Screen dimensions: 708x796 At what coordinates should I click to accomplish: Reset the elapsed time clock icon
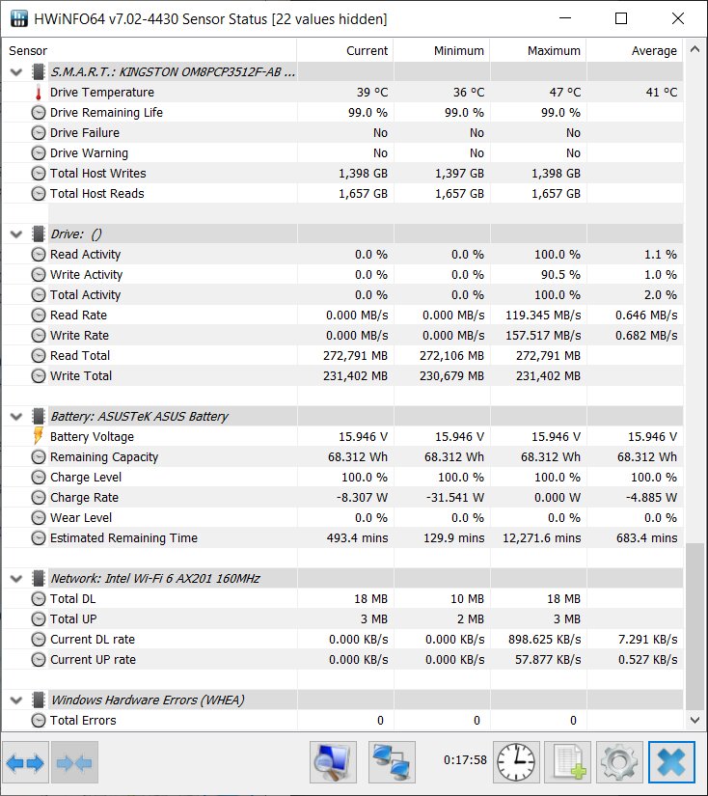click(x=516, y=762)
